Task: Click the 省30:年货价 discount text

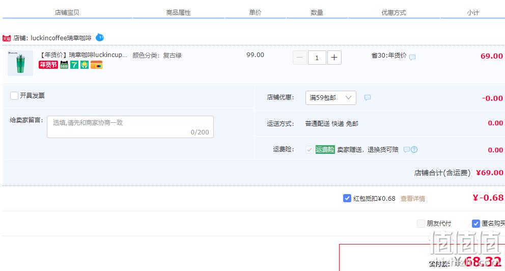Action: tap(389, 56)
